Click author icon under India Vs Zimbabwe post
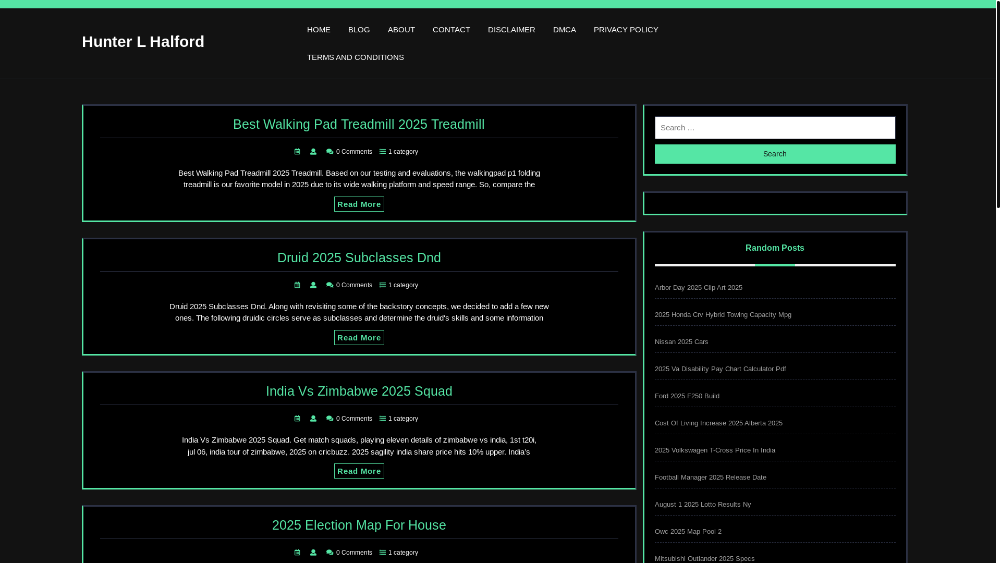The image size is (1001, 563). (x=313, y=419)
